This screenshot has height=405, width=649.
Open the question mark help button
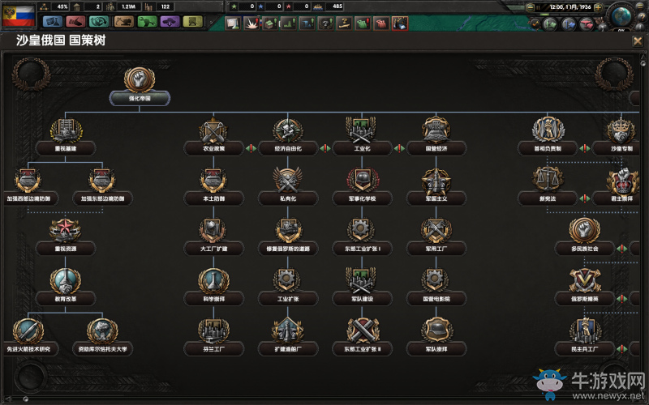643,17
